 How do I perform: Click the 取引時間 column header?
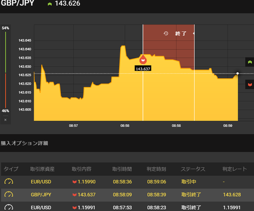click(122, 169)
